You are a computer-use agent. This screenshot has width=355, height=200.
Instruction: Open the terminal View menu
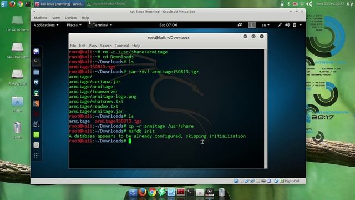click(93, 46)
